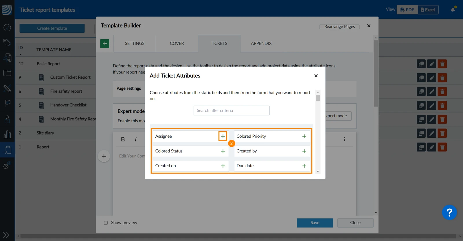Open the tags icon in sidebar
463x241 pixels.
(7, 43)
